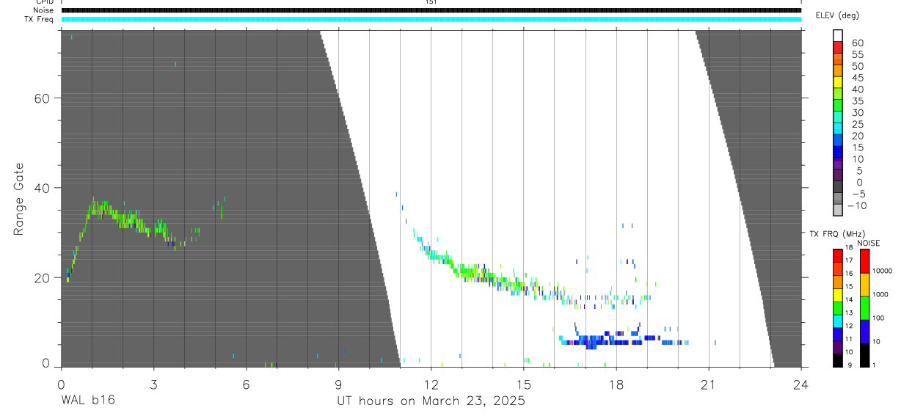Click the x-axis tick label 9
This screenshot has height=416, width=901.
point(338,384)
